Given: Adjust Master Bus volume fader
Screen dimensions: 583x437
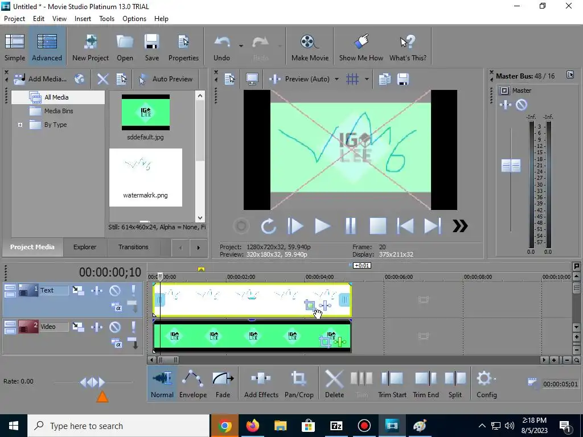Looking at the screenshot, I should tap(511, 166).
